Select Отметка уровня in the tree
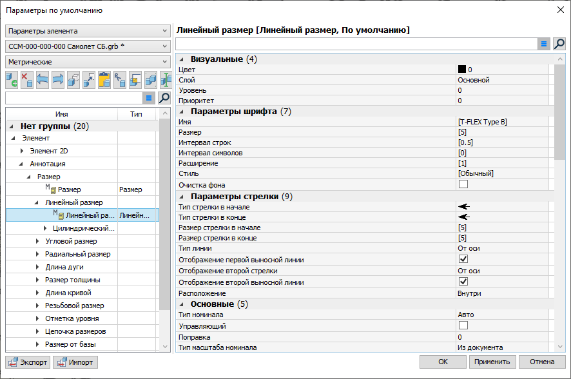Screen dimensions: 571x379 point(72,318)
